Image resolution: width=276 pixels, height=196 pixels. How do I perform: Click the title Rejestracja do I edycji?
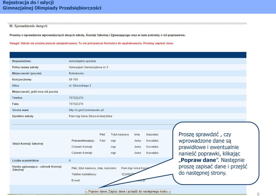[x=28, y=3]
